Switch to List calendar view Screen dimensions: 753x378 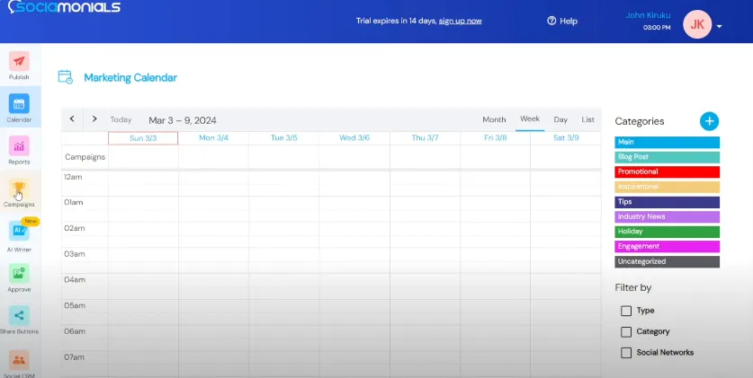587,119
